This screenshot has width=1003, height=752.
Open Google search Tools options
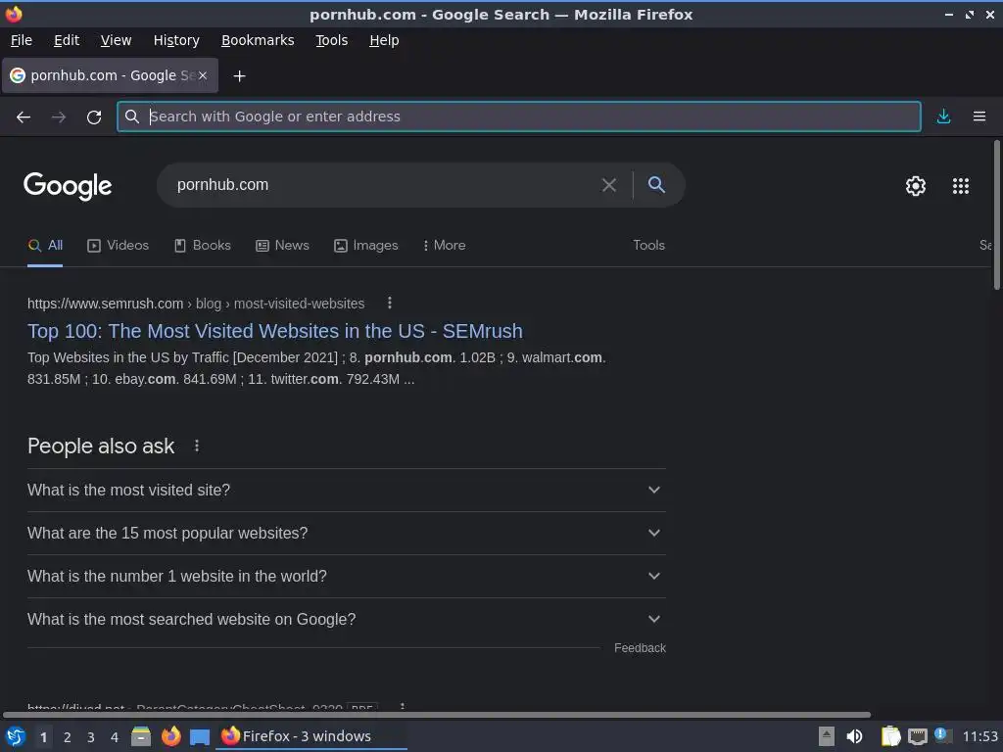coord(648,246)
